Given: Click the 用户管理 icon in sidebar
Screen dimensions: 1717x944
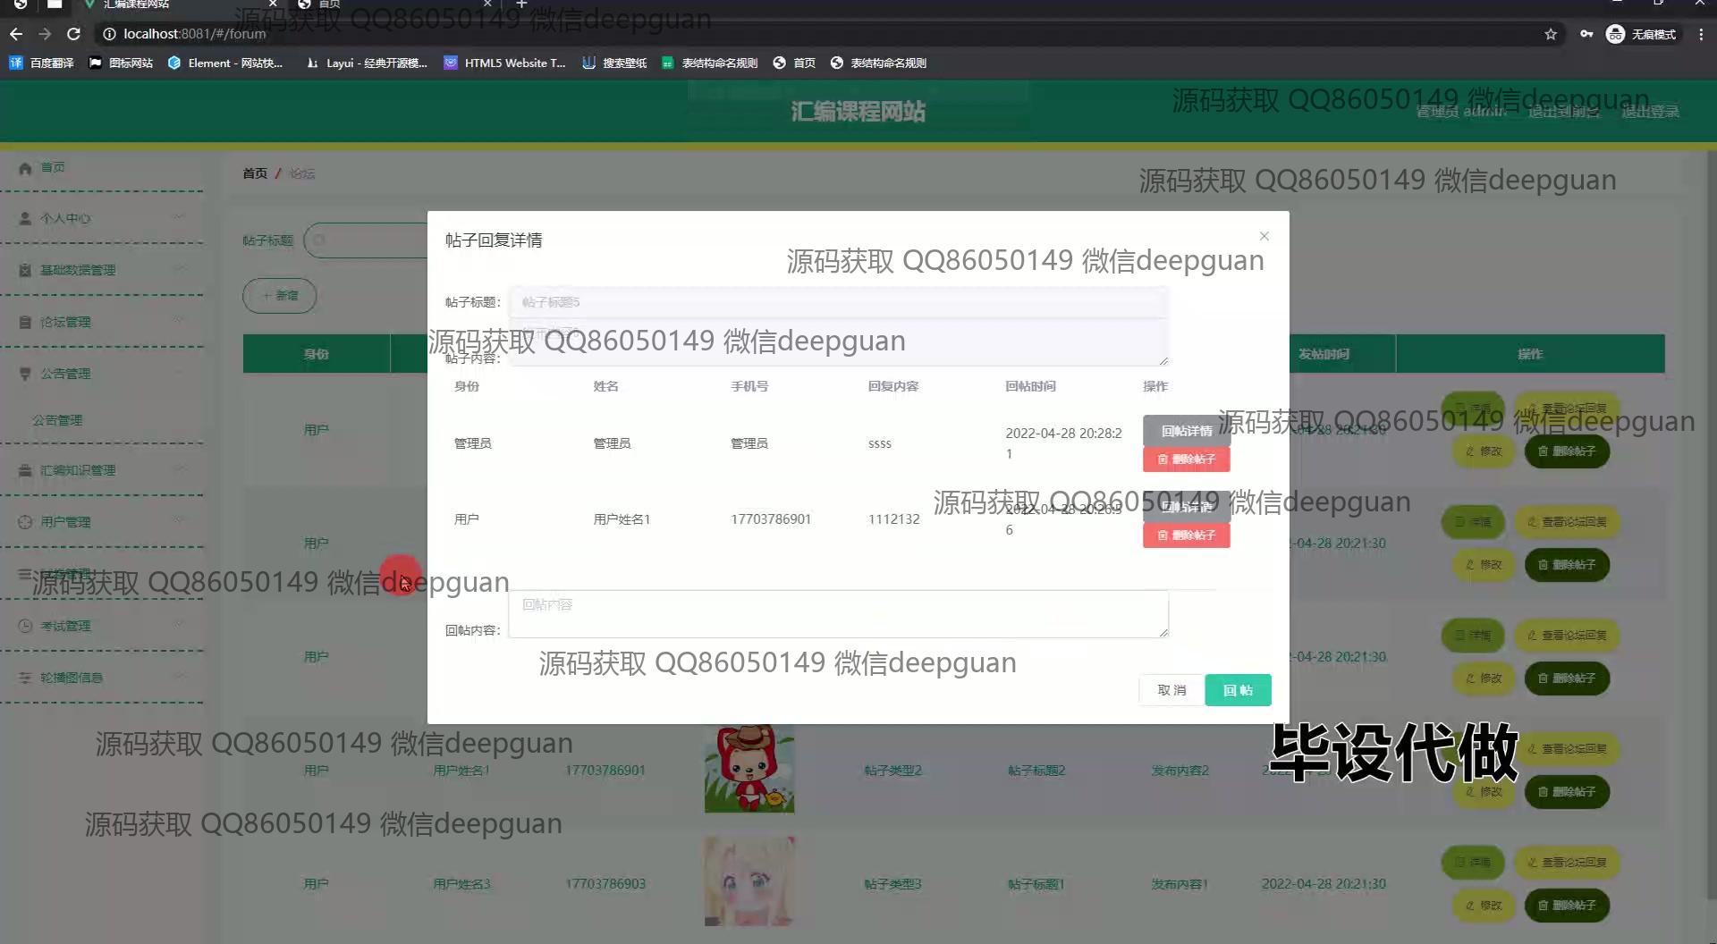Looking at the screenshot, I should click(x=25, y=522).
